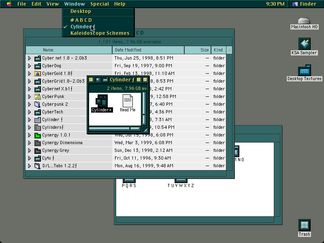Open the Help menu
324x243 pixels.
[x=119, y=4]
